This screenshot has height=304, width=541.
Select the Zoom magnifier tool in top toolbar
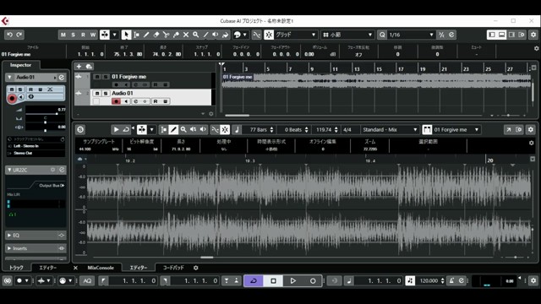195,35
